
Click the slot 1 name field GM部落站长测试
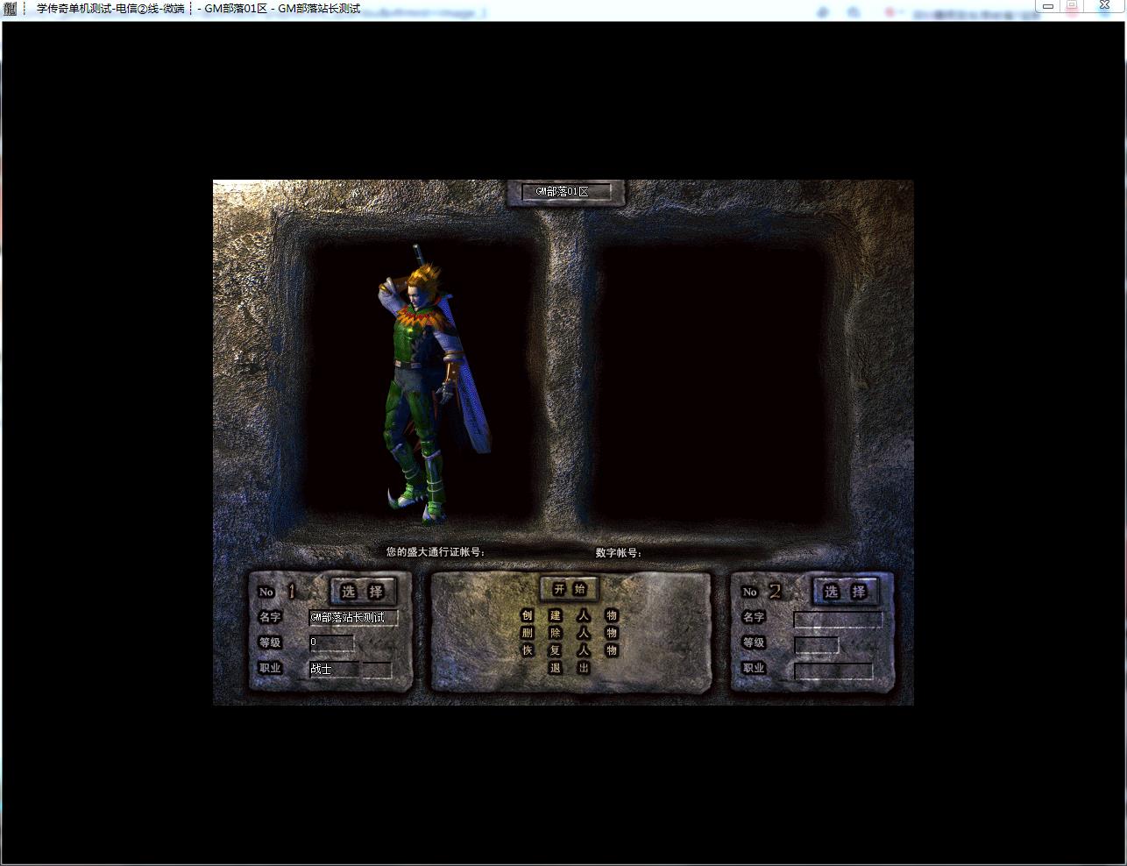[352, 618]
